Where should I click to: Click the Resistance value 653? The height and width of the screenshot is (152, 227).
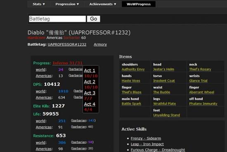pyautogui.click(x=61, y=136)
